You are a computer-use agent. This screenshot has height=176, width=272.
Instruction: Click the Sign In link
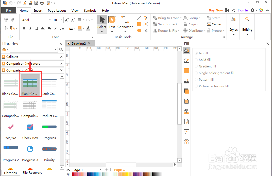pyautogui.click(x=243, y=10)
